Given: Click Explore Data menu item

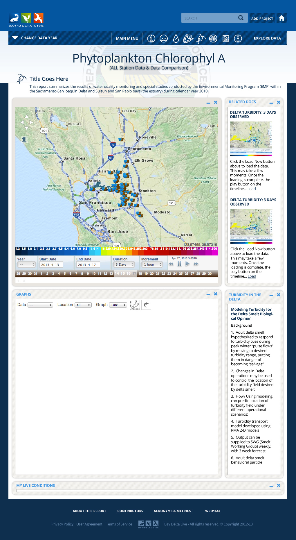Looking at the screenshot, I should [267, 38].
